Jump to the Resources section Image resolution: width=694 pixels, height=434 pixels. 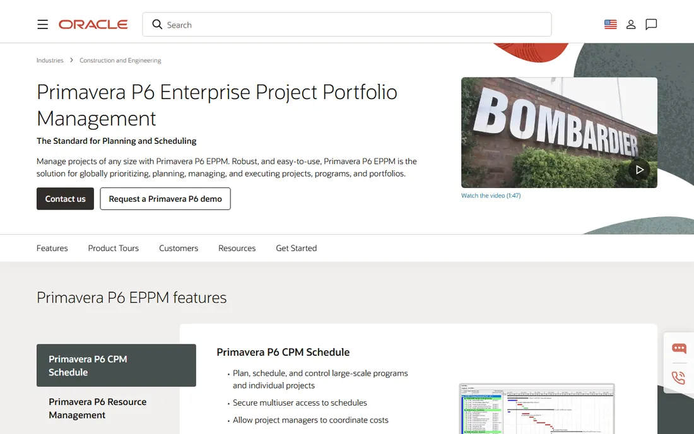pos(237,248)
